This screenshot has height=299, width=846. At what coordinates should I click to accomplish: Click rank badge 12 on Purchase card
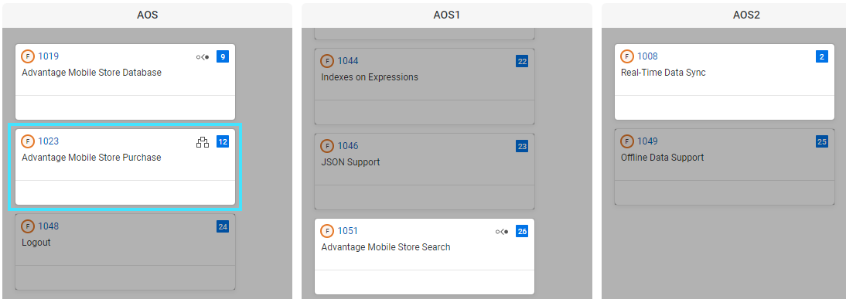[x=223, y=141]
